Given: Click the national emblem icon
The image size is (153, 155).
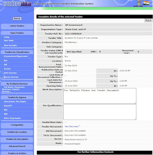Looking at the screenshot, I should (x=139, y=3).
